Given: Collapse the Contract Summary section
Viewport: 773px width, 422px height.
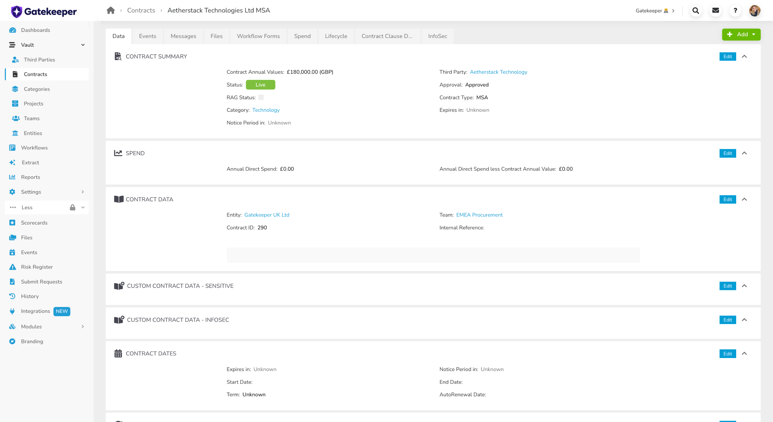Looking at the screenshot, I should 744,56.
